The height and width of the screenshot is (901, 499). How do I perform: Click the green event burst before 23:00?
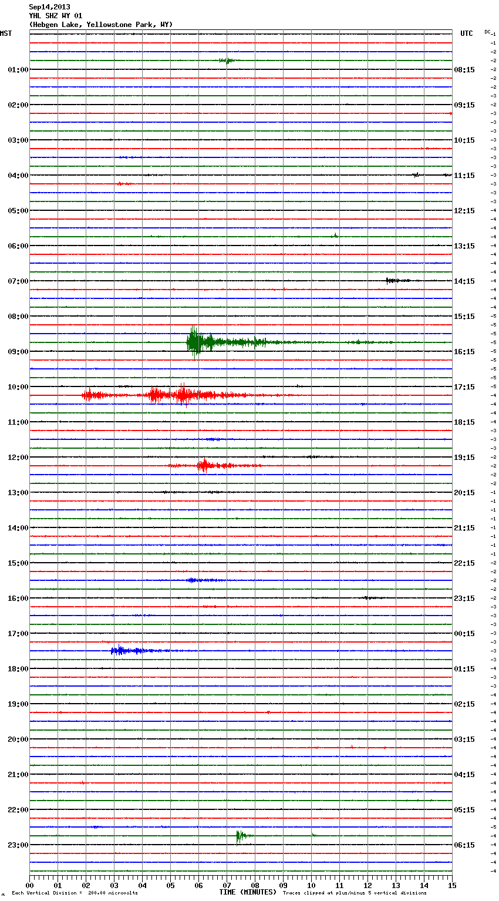point(244,836)
